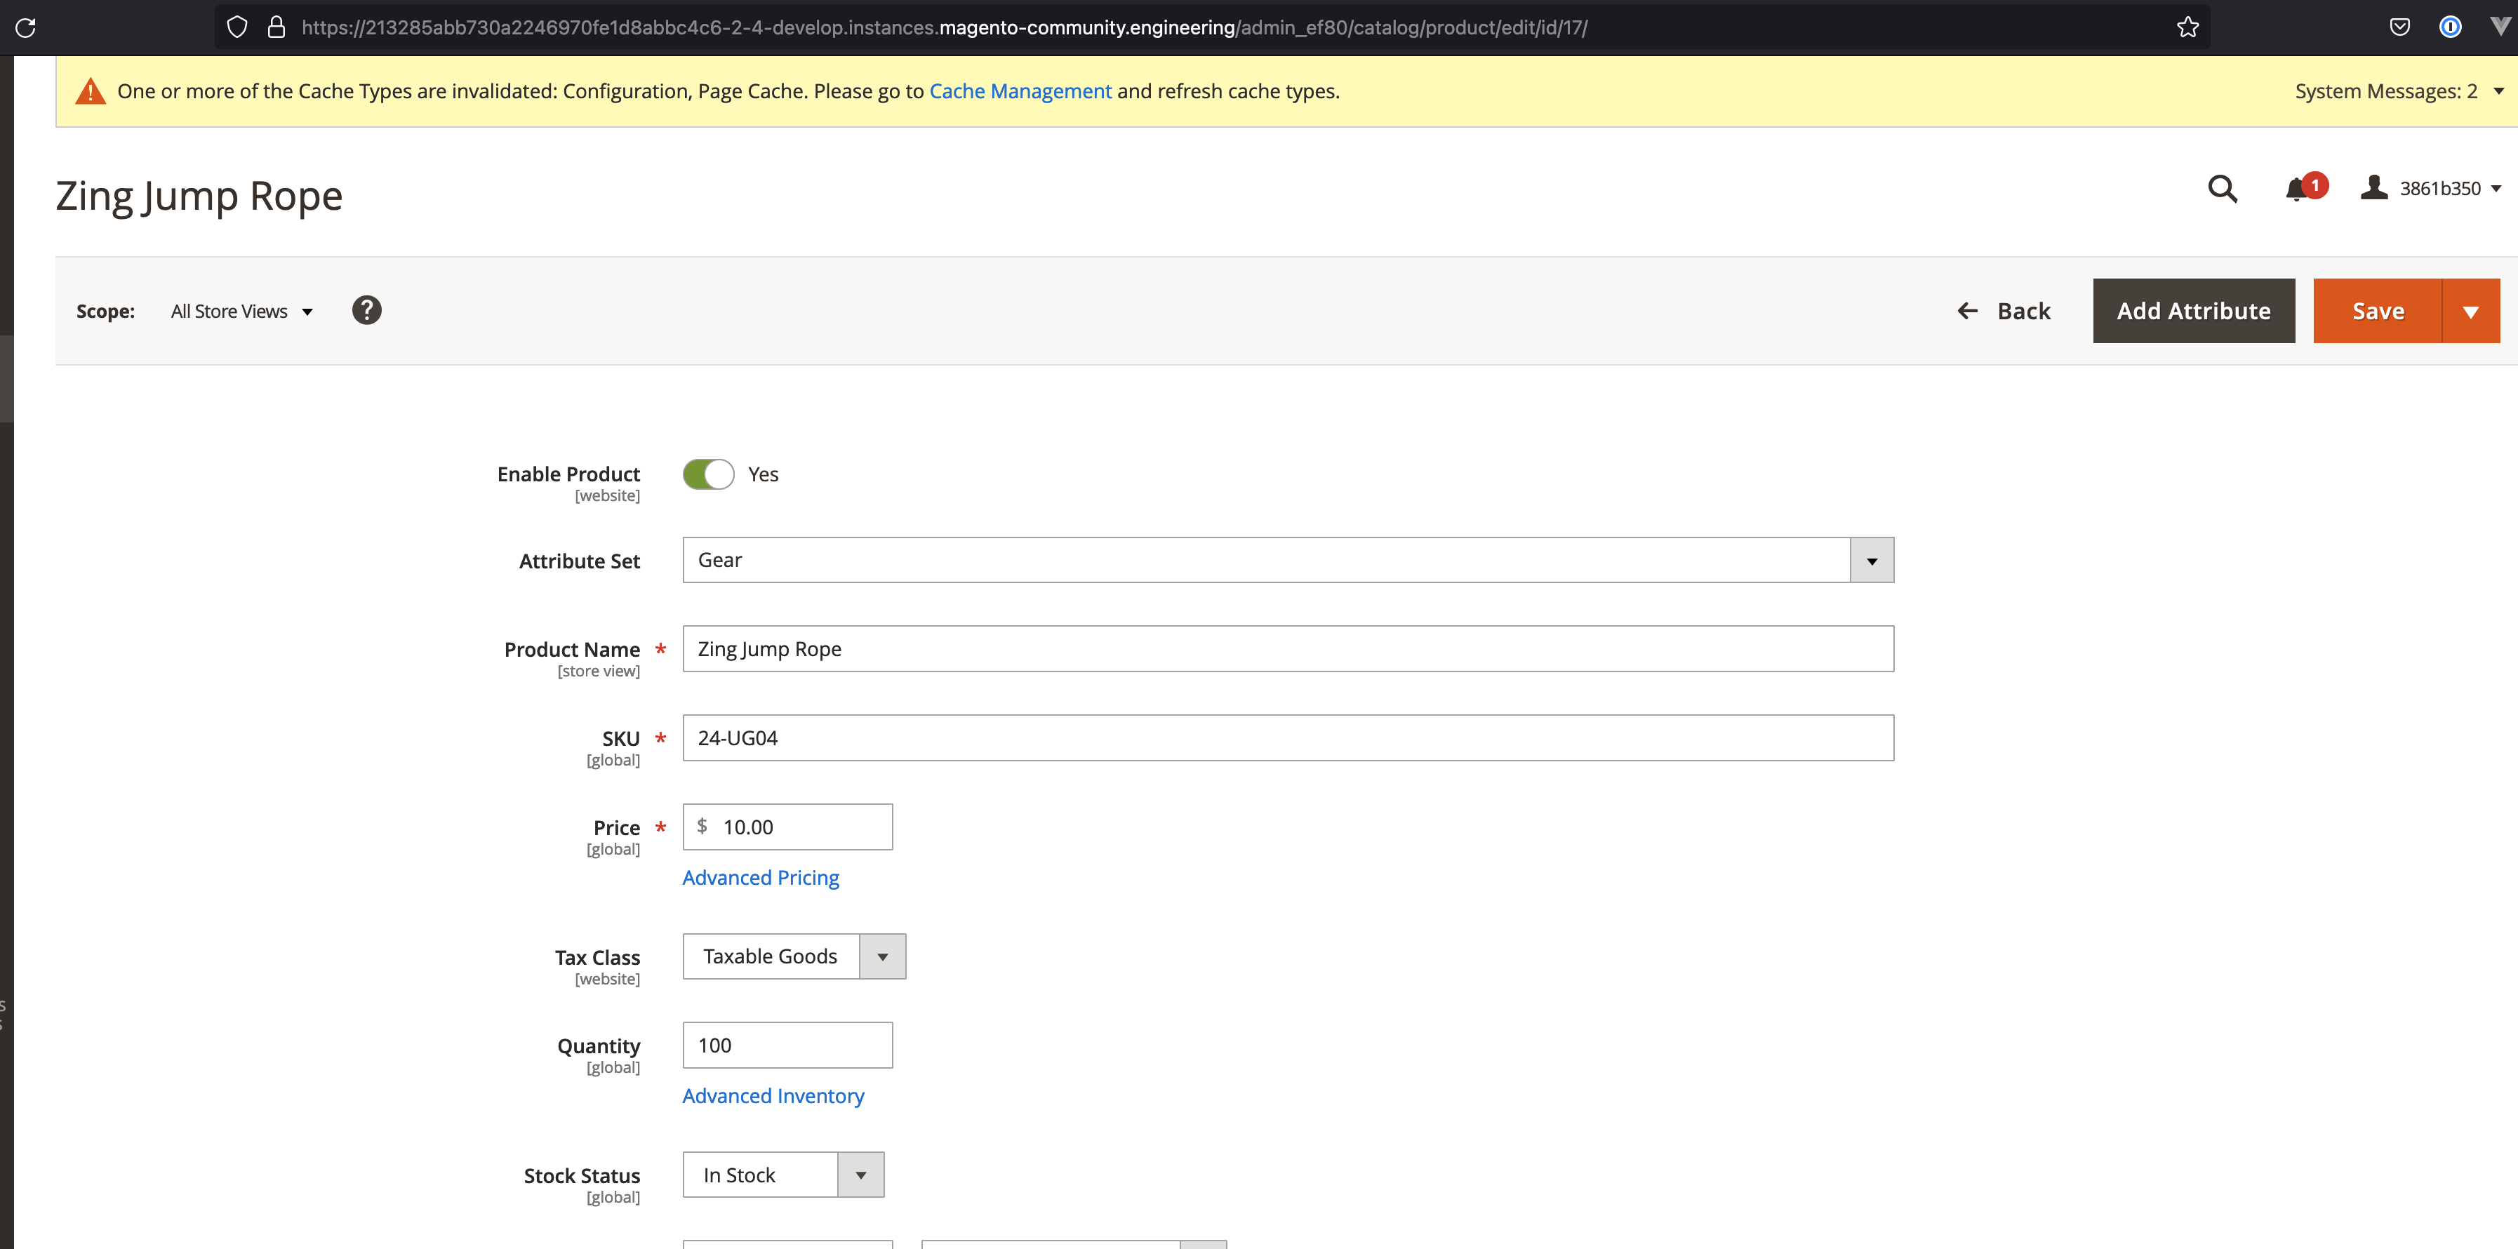This screenshot has height=1249, width=2518.
Task: Click the Pocket save icon
Action: coord(2399,27)
